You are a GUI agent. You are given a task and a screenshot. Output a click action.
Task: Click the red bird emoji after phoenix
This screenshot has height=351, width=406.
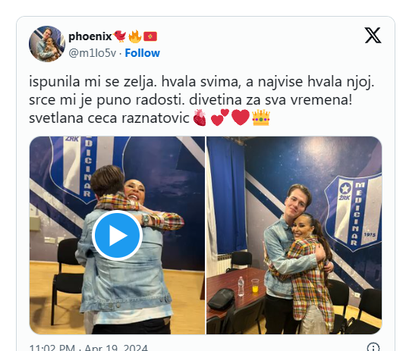pyautogui.click(x=120, y=36)
